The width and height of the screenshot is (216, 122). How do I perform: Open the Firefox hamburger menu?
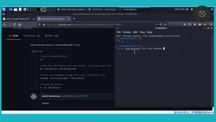click(211, 24)
